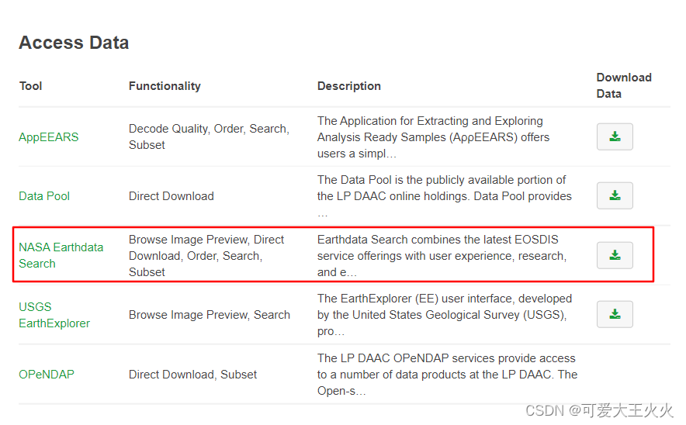Click OPeNDAP's Direct Download, Subset text
Screen dimensions: 686x425
tap(192, 375)
